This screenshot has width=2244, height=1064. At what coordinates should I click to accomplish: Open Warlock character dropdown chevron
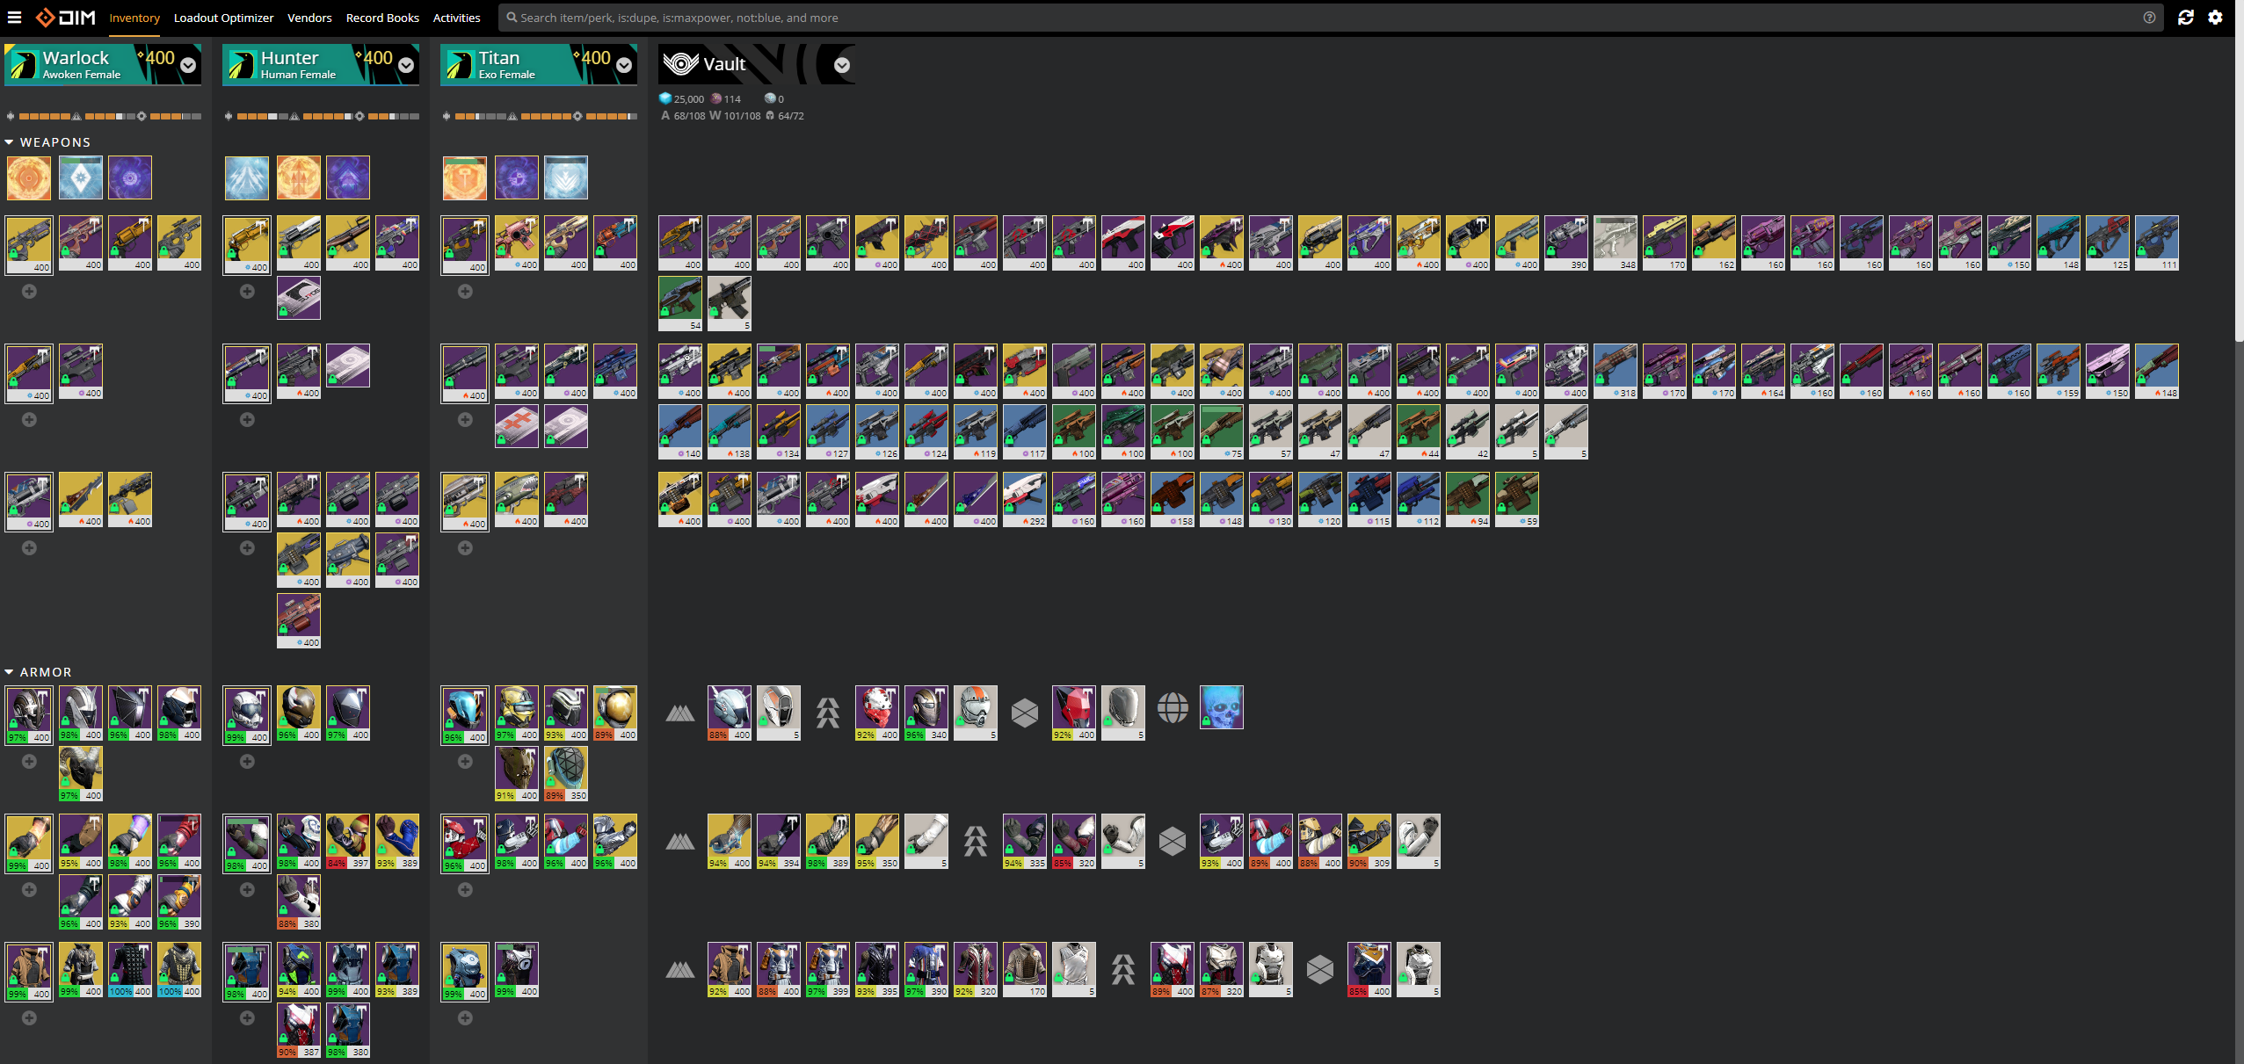(x=188, y=65)
